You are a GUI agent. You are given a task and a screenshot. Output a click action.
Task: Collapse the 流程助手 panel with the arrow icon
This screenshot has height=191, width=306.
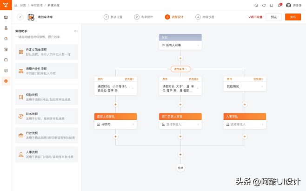pos(76,31)
